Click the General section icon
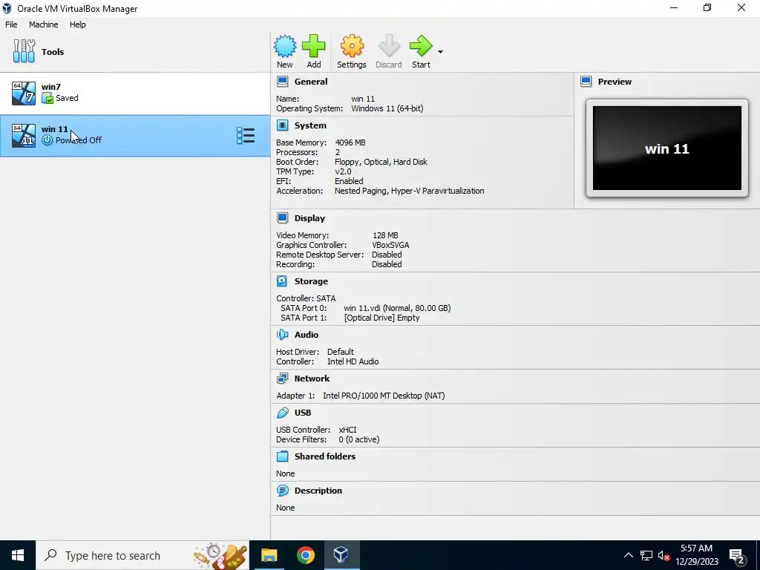This screenshot has width=760, height=570. click(282, 82)
